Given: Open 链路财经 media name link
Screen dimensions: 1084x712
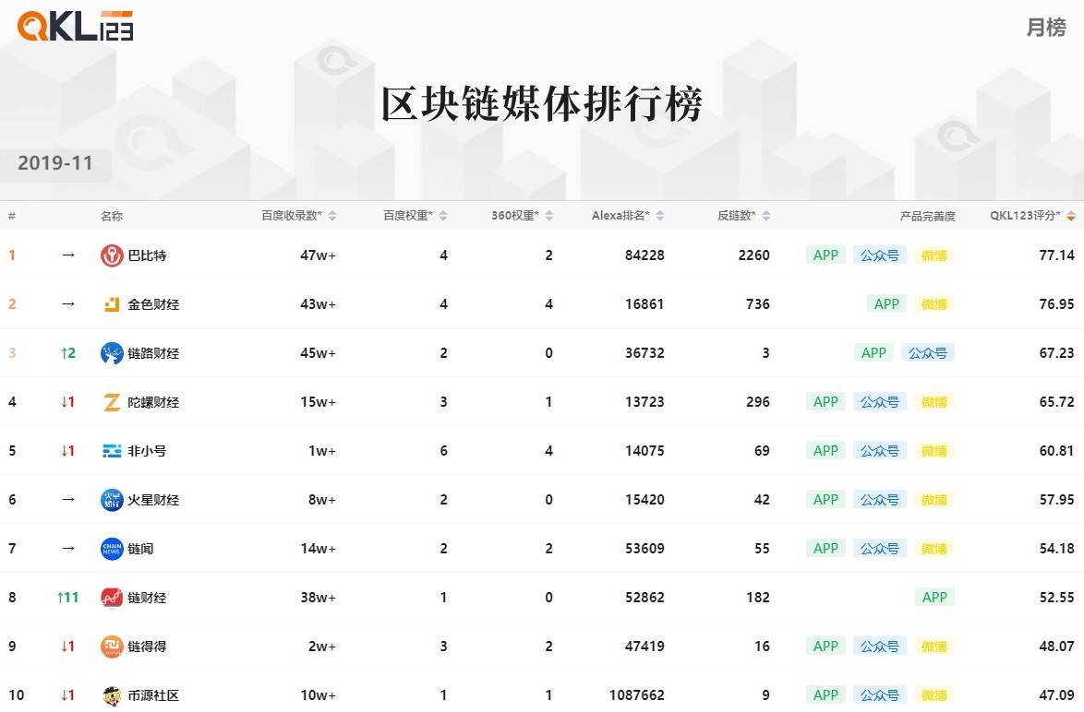Looking at the screenshot, I should [153, 353].
